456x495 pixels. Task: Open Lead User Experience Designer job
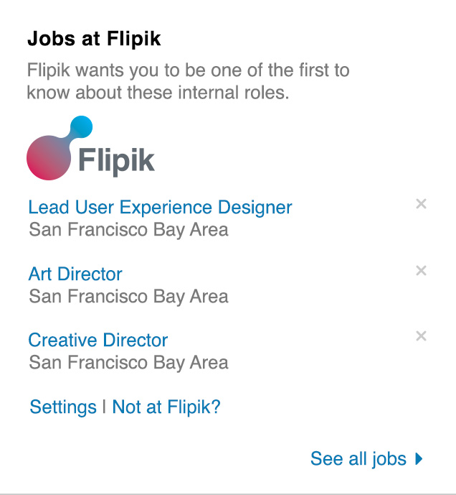pyautogui.click(x=160, y=208)
